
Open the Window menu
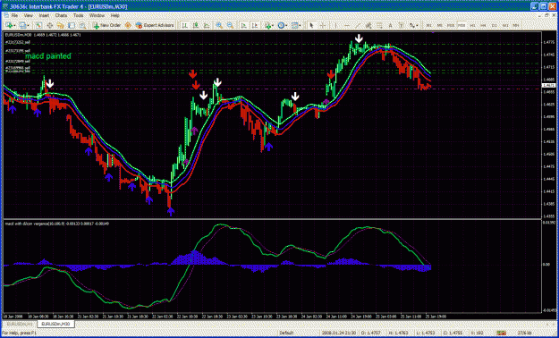97,16
